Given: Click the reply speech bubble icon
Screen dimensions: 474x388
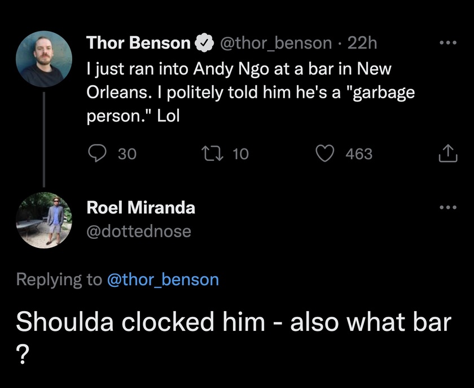Looking at the screenshot, I should pyautogui.click(x=99, y=153).
